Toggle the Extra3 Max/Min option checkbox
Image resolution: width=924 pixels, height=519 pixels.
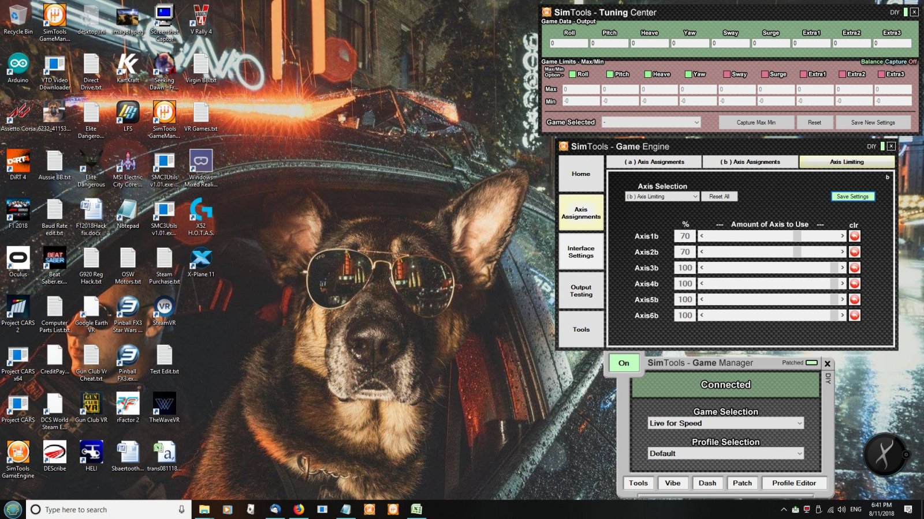(881, 74)
